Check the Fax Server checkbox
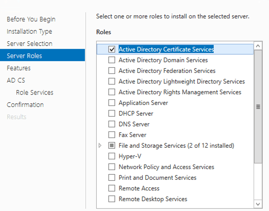 tap(112, 135)
